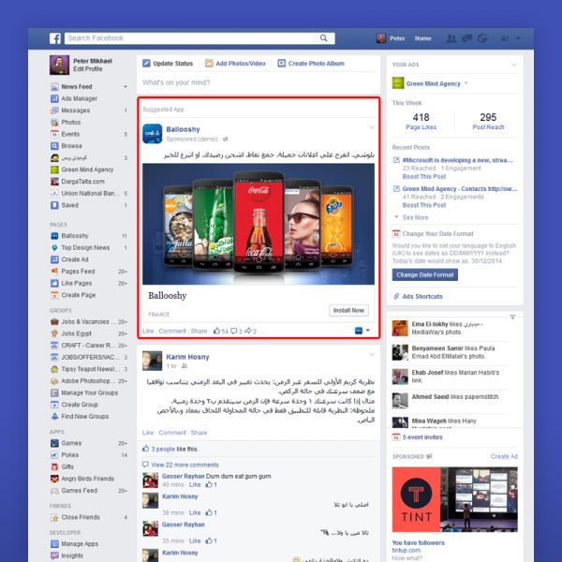Viewport: 562px width, 562px height.
Task: Click the Events calendar icon
Action: pyautogui.click(x=54, y=134)
